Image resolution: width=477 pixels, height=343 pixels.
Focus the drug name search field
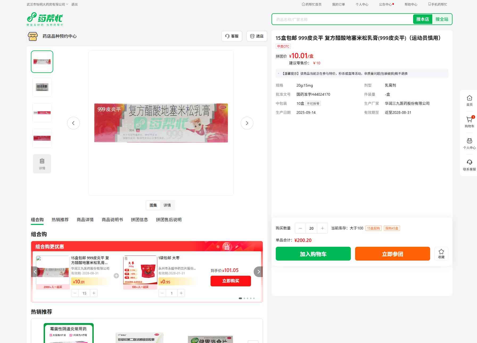(x=342, y=19)
